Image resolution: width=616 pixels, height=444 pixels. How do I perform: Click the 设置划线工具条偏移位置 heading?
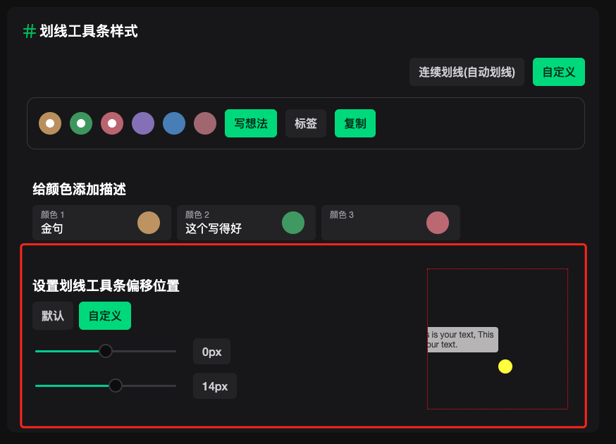click(x=106, y=285)
